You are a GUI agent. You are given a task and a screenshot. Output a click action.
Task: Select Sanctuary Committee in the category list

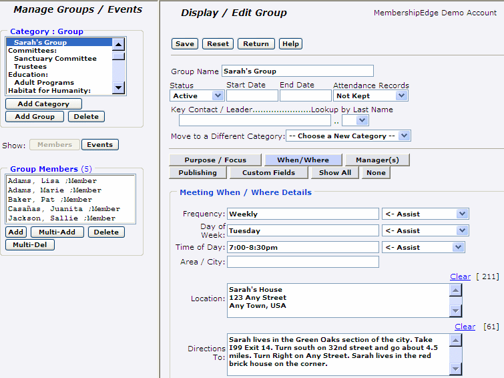(55, 59)
